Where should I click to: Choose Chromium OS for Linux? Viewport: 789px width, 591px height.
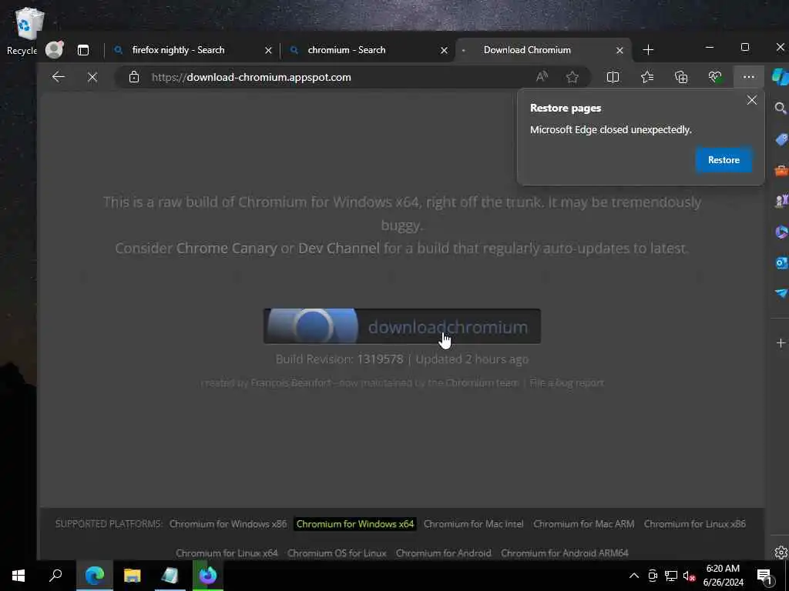(337, 553)
